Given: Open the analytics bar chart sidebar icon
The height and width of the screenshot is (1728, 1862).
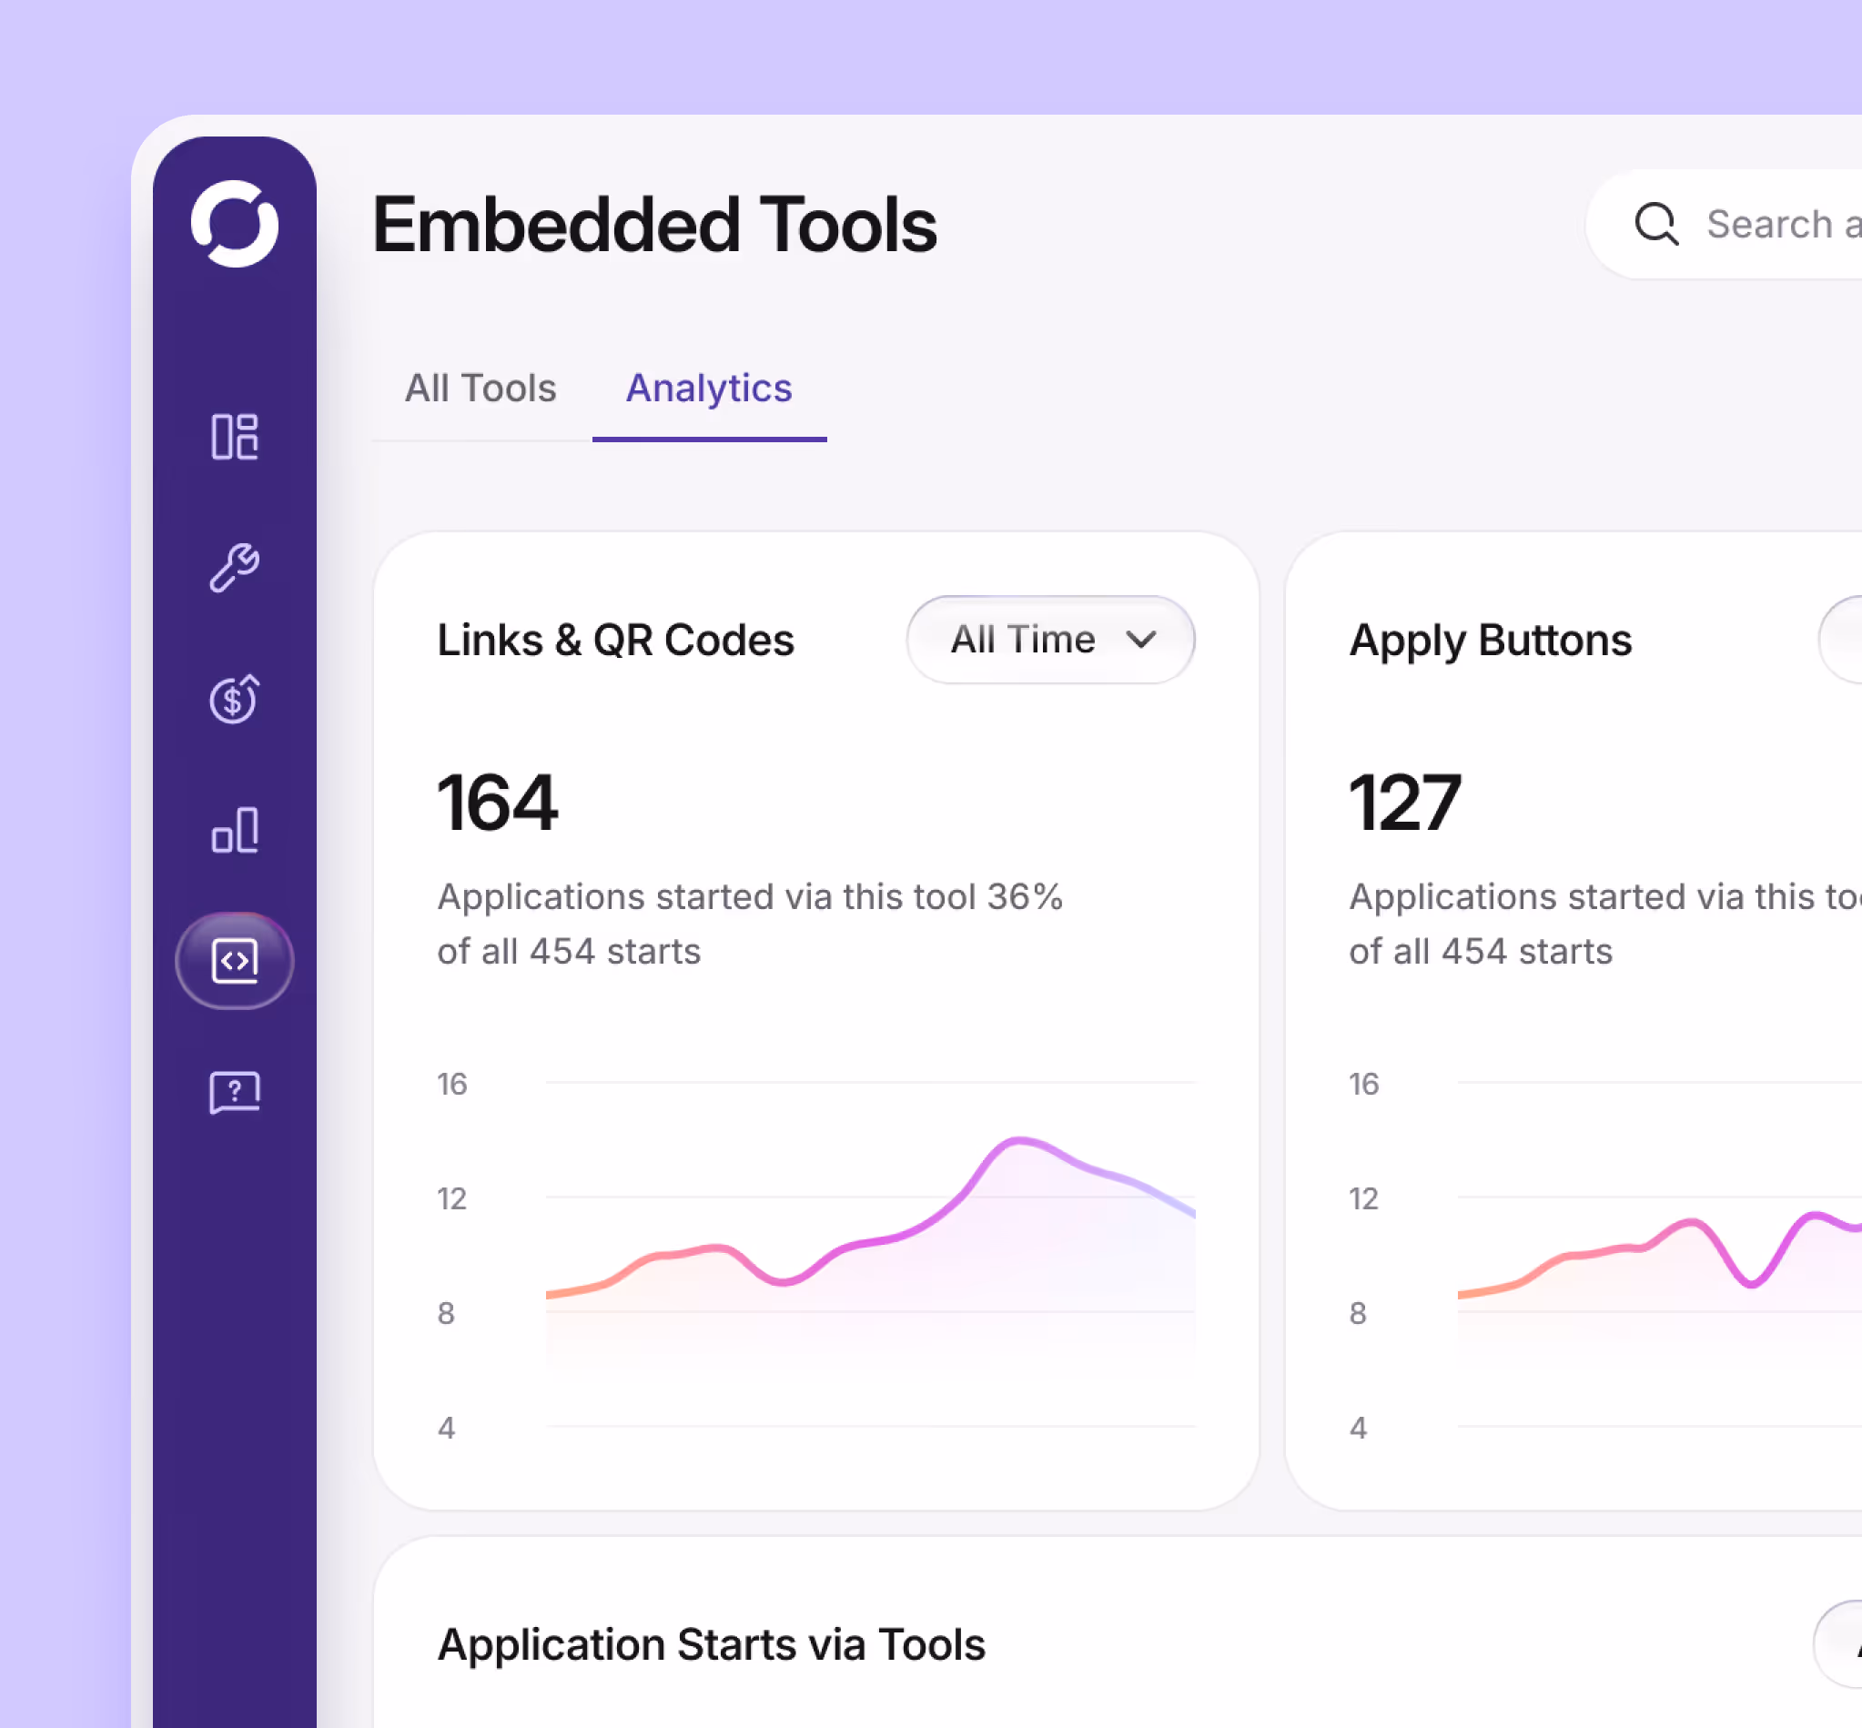Looking at the screenshot, I should (x=235, y=831).
